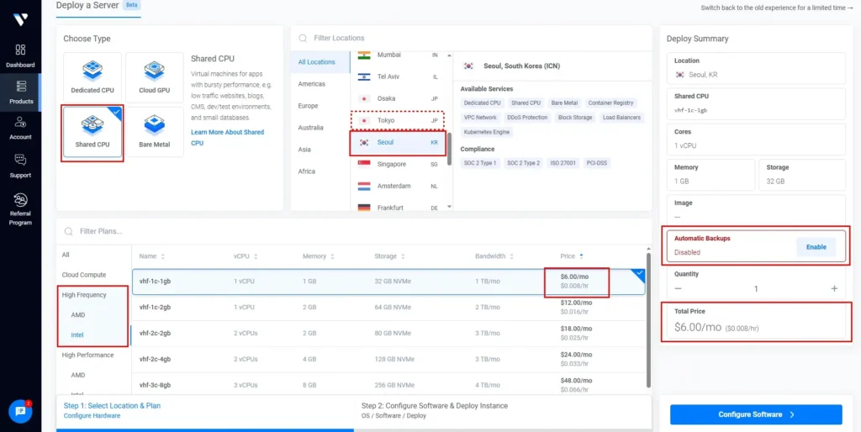Click the Vultr logo icon
The image size is (861, 432).
[20, 19]
